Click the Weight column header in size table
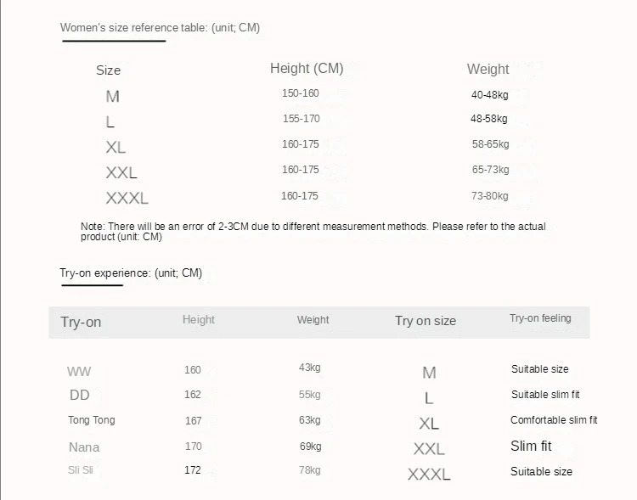 coord(488,70)
